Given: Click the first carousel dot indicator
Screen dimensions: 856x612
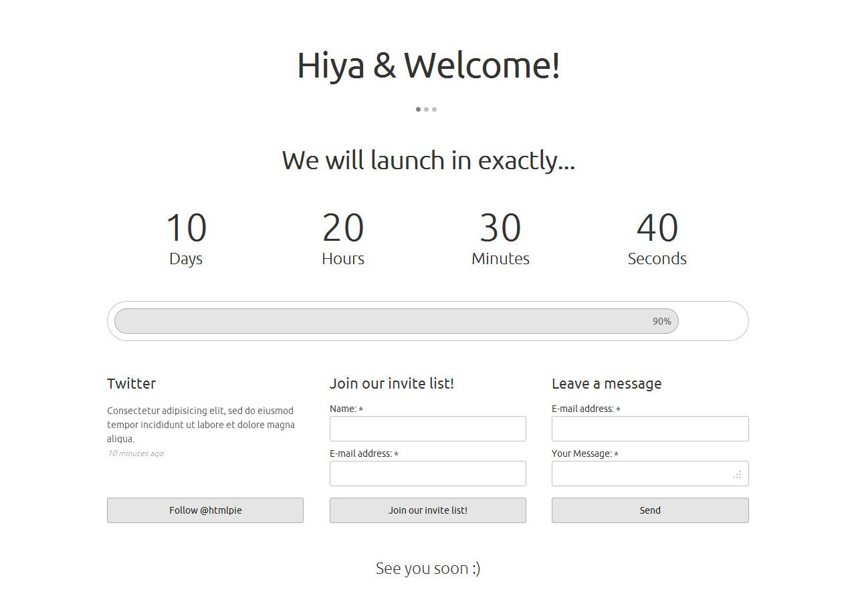Looking at the screenshot, I should (x=418, y=109).
